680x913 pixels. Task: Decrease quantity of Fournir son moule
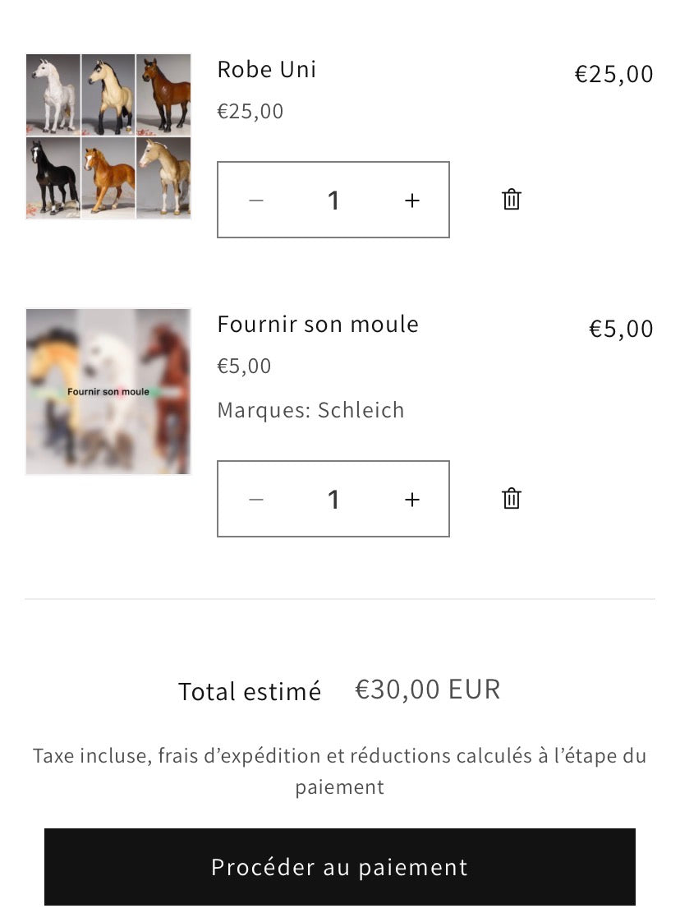[256, 500]
